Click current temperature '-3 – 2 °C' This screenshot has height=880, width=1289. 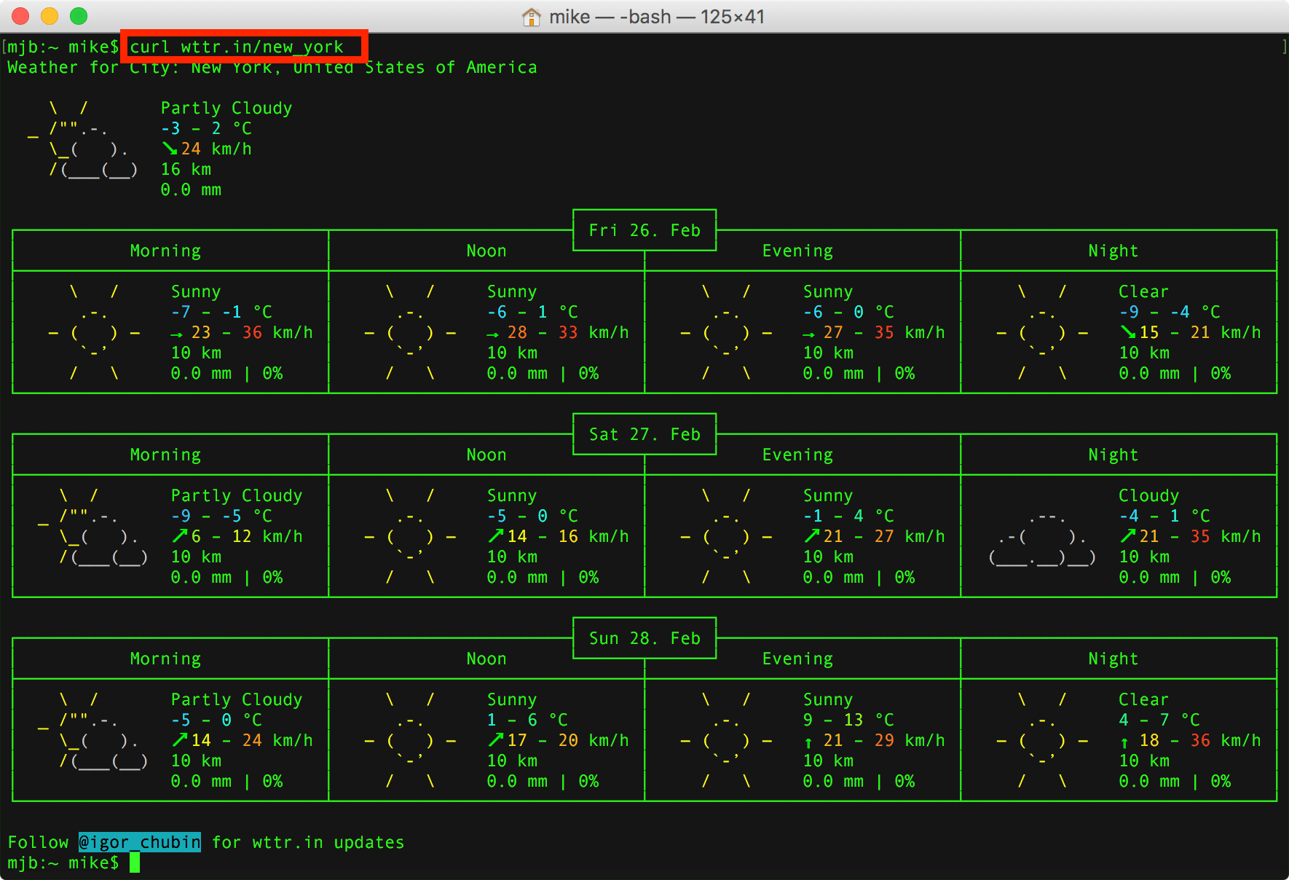(206, 129)
